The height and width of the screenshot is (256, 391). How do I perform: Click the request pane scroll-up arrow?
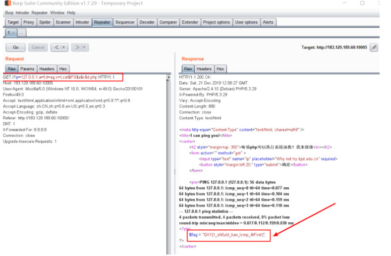(169, 77)
